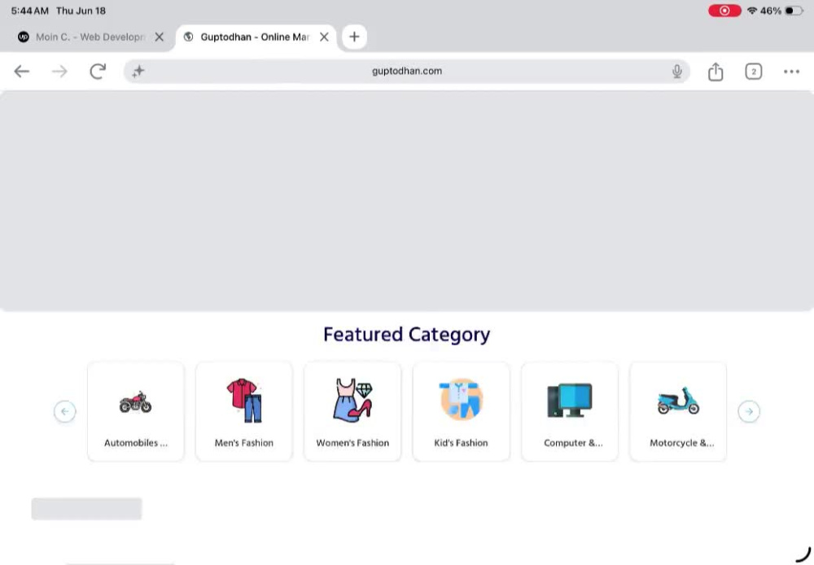
Task: Tap the sparkle icon in the address bar
Action: (138, 71)
